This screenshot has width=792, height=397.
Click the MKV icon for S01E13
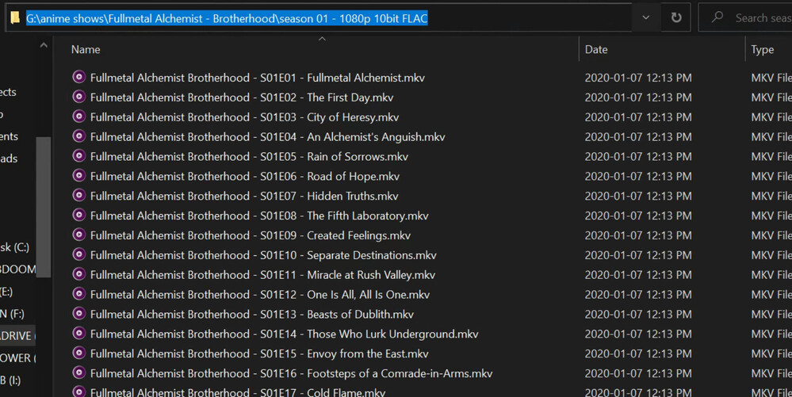click(x=78, y=313)
